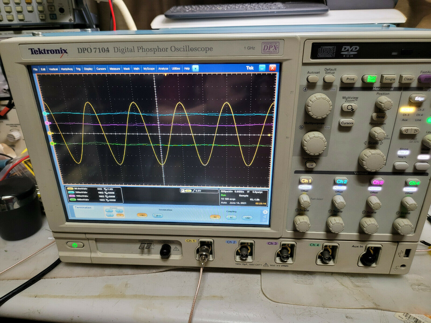Close the Tek scope application window
Screen dimensions: 431x323
click(x=272, y=68)
